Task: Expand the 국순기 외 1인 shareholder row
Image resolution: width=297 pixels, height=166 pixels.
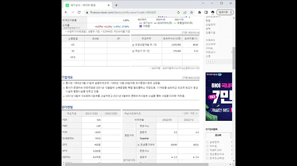Action: tap(133, 51)
